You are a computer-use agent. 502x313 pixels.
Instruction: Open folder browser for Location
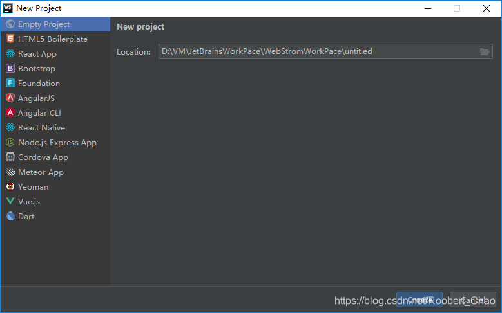[x=485, y=52]
